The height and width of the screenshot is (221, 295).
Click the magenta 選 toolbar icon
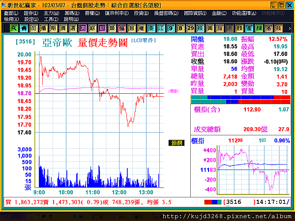(83, 28)
